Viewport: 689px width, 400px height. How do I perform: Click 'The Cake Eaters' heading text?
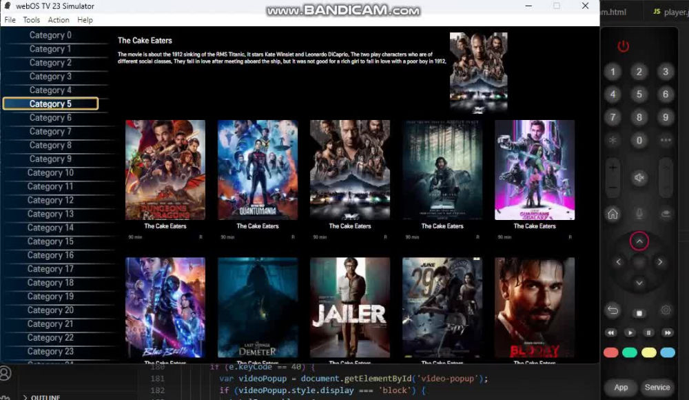click(145, 41)
